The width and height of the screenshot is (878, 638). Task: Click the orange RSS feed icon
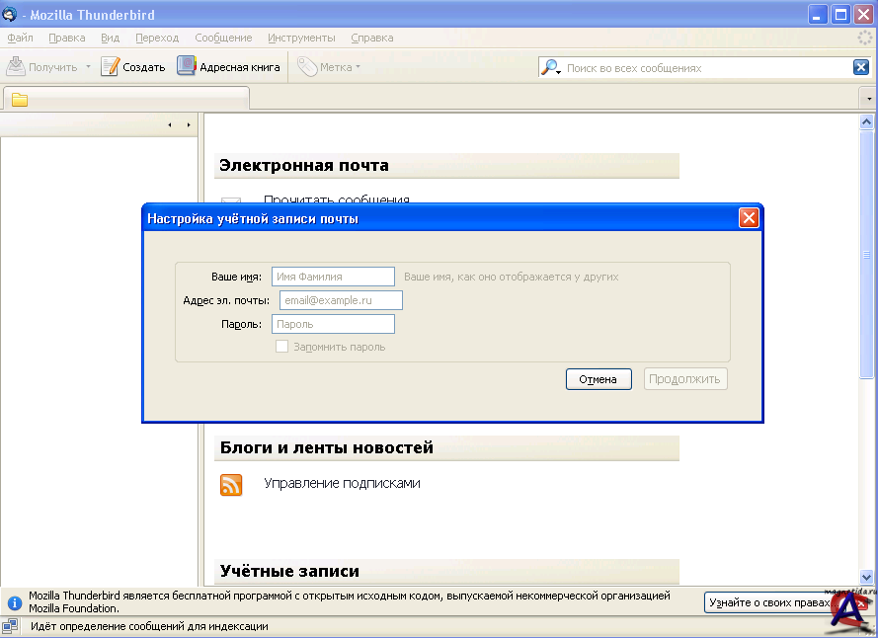231,485
